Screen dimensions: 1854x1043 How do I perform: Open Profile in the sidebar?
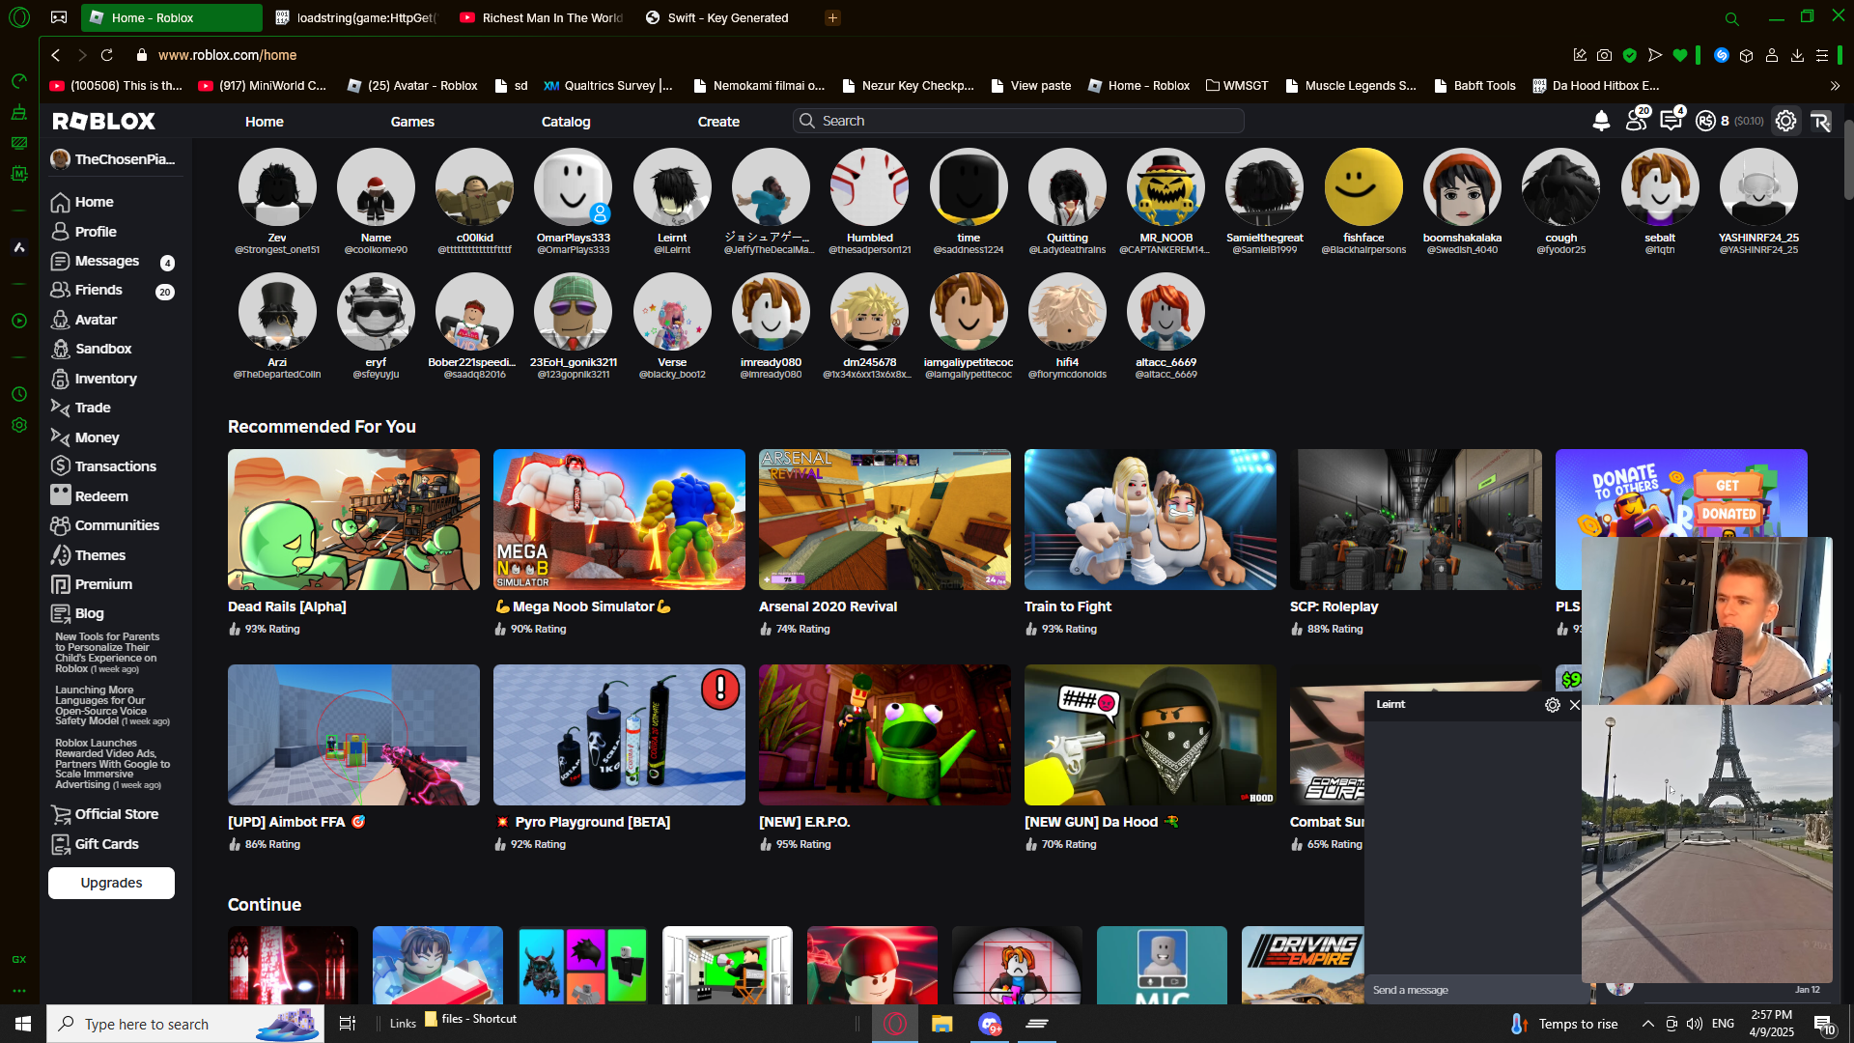click(96, 232)
